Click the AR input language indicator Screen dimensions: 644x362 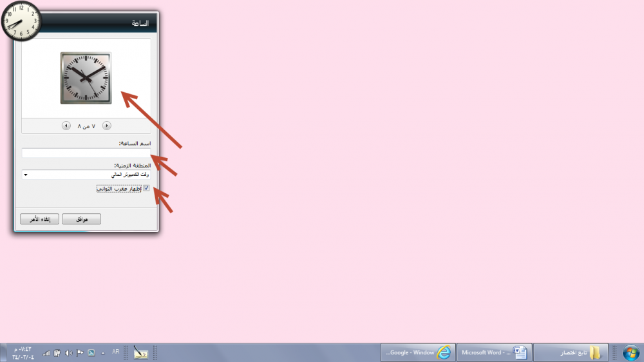[x=115, y=352]
